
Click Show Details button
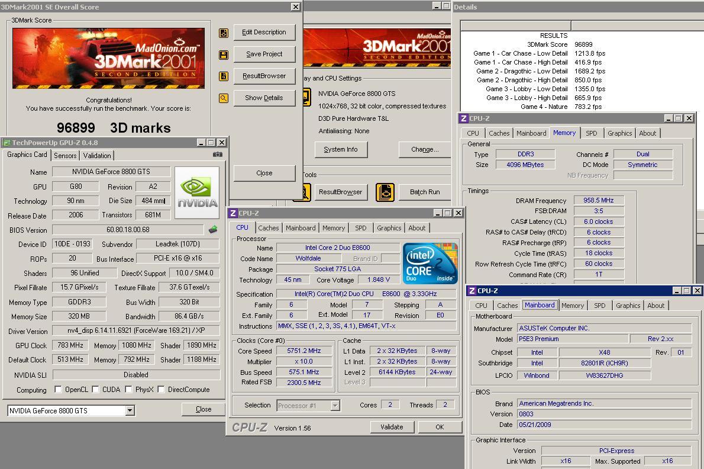coord(264,98)
